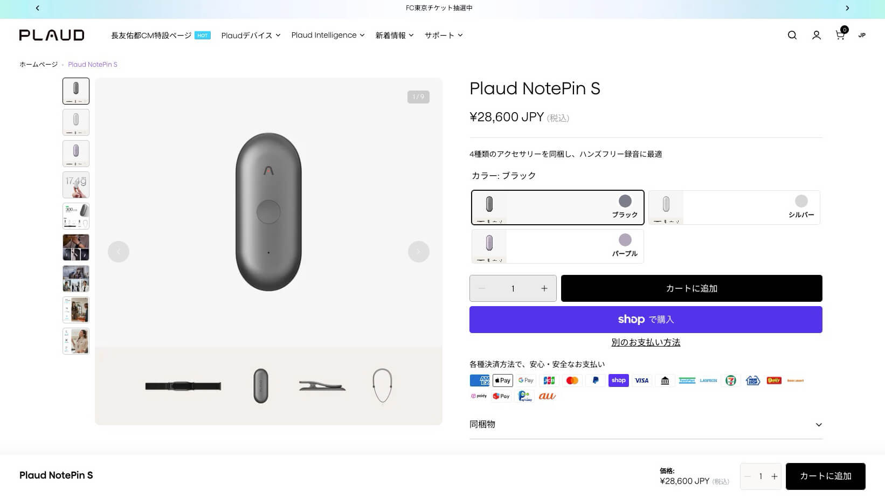Open 長友佑都CM特設ページ link

coord(151,36)
